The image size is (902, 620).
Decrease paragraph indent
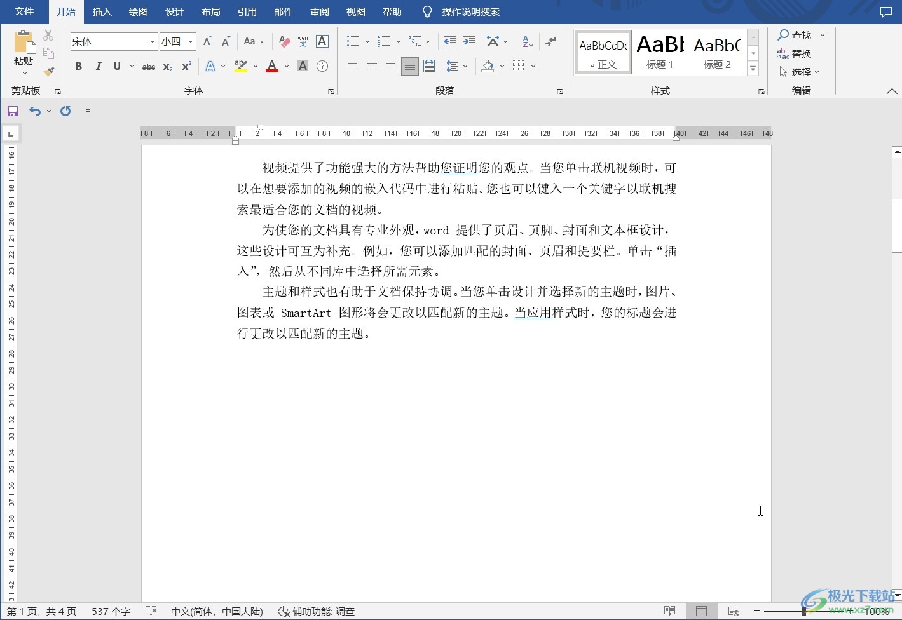449,41
